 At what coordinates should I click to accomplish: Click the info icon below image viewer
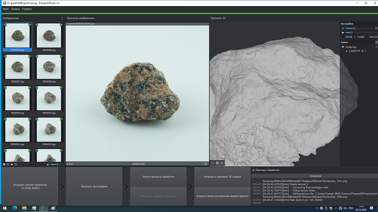(x=206, y=164)
